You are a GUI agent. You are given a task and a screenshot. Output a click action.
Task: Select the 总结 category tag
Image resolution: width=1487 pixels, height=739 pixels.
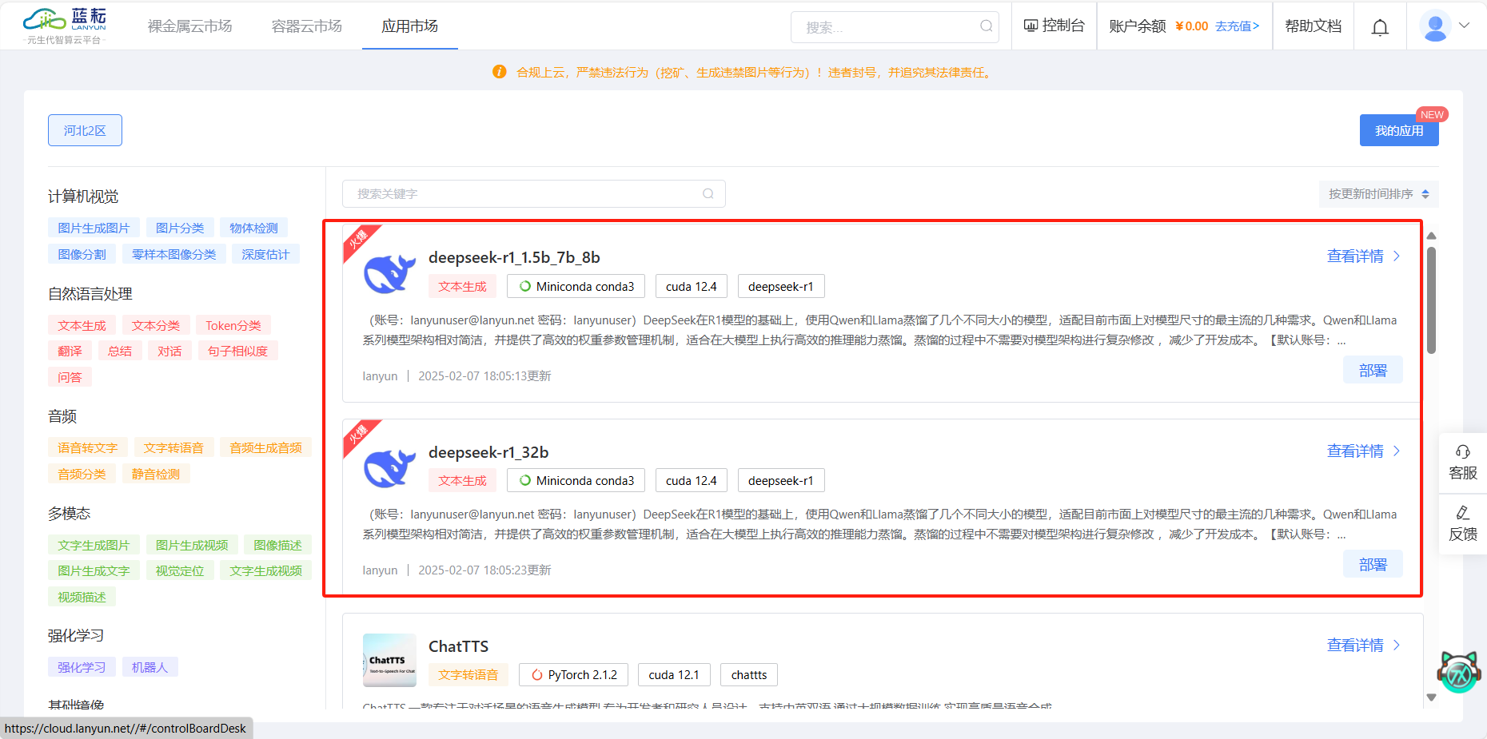click(x=120, y=352)
